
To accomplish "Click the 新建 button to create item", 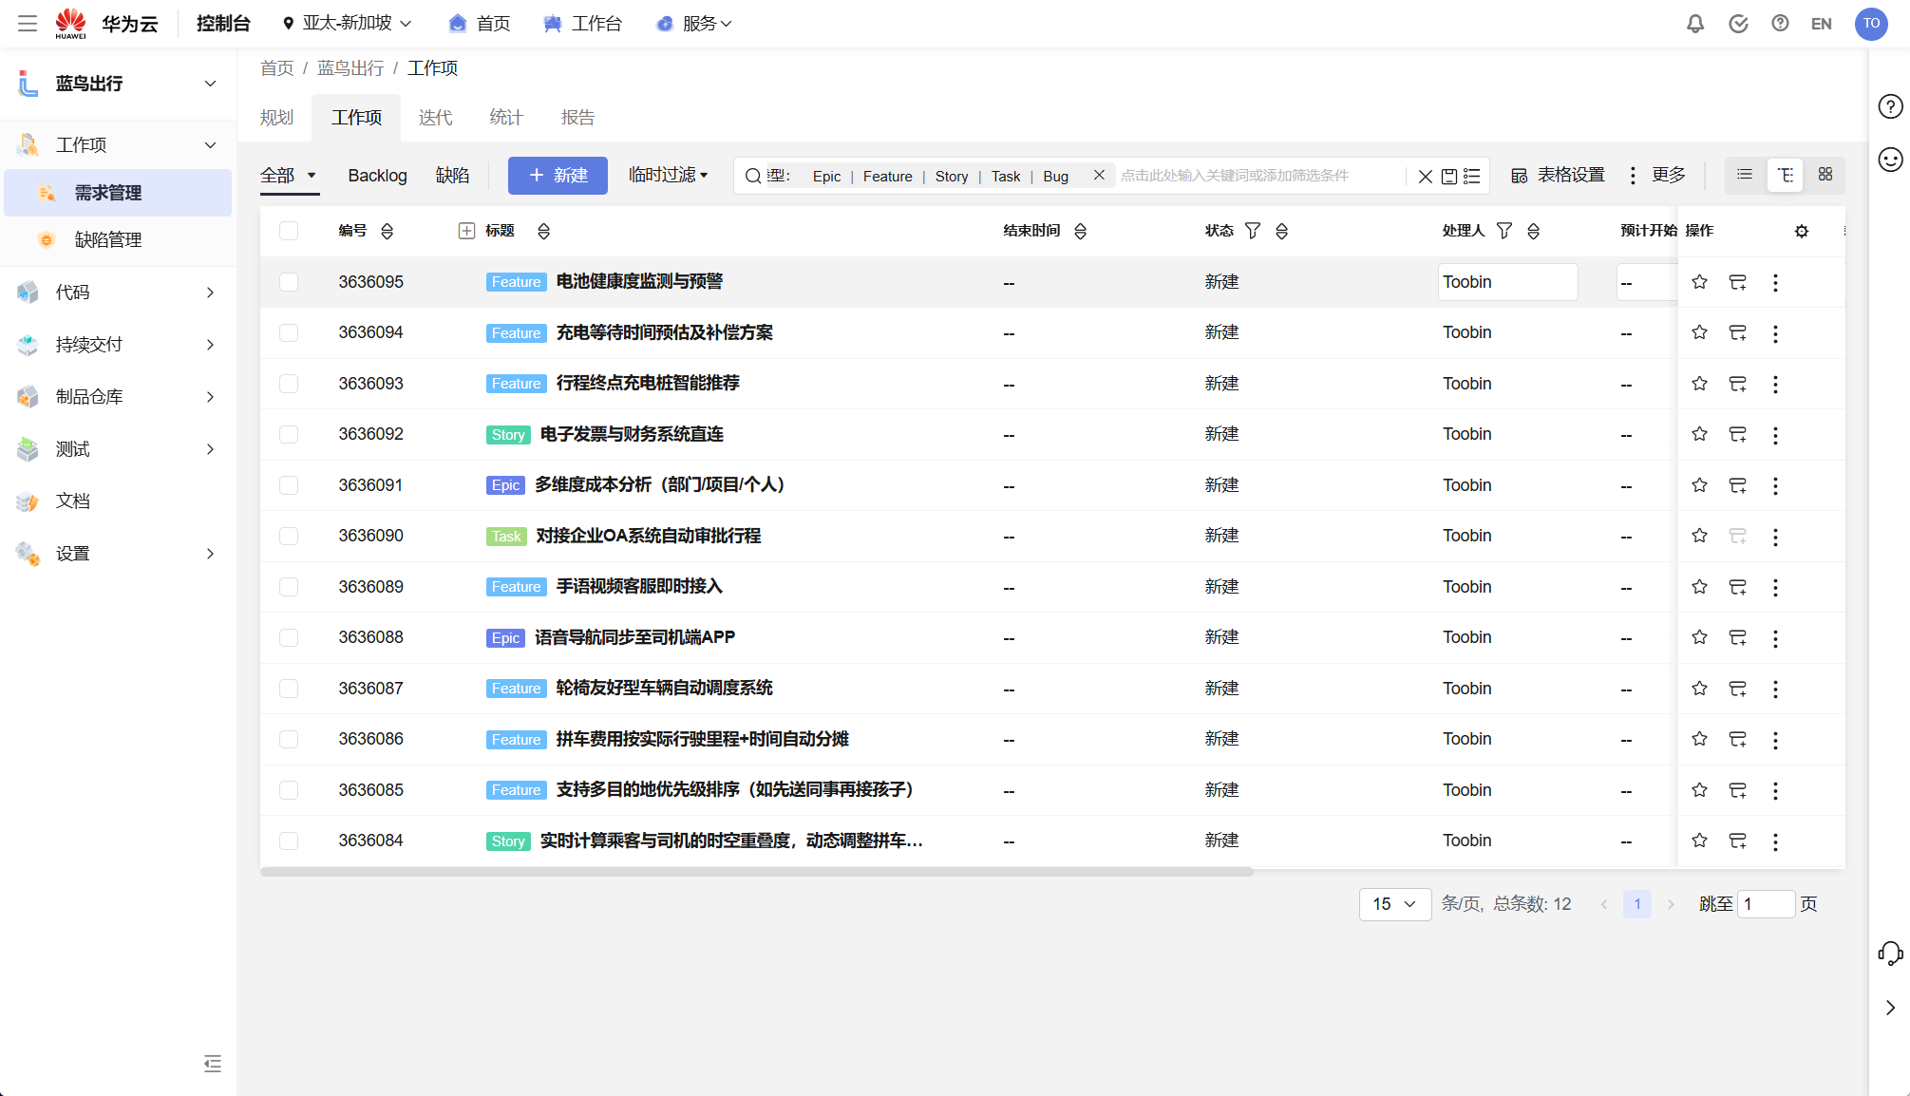I will [x=558, y=175].
